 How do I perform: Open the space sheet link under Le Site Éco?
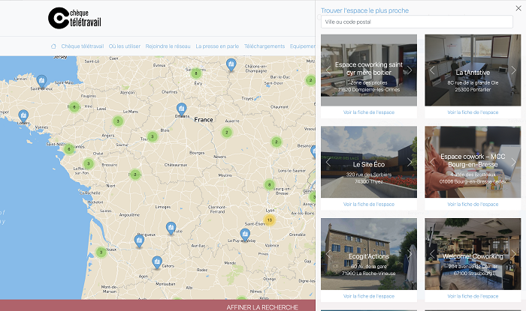pos(369,204)
